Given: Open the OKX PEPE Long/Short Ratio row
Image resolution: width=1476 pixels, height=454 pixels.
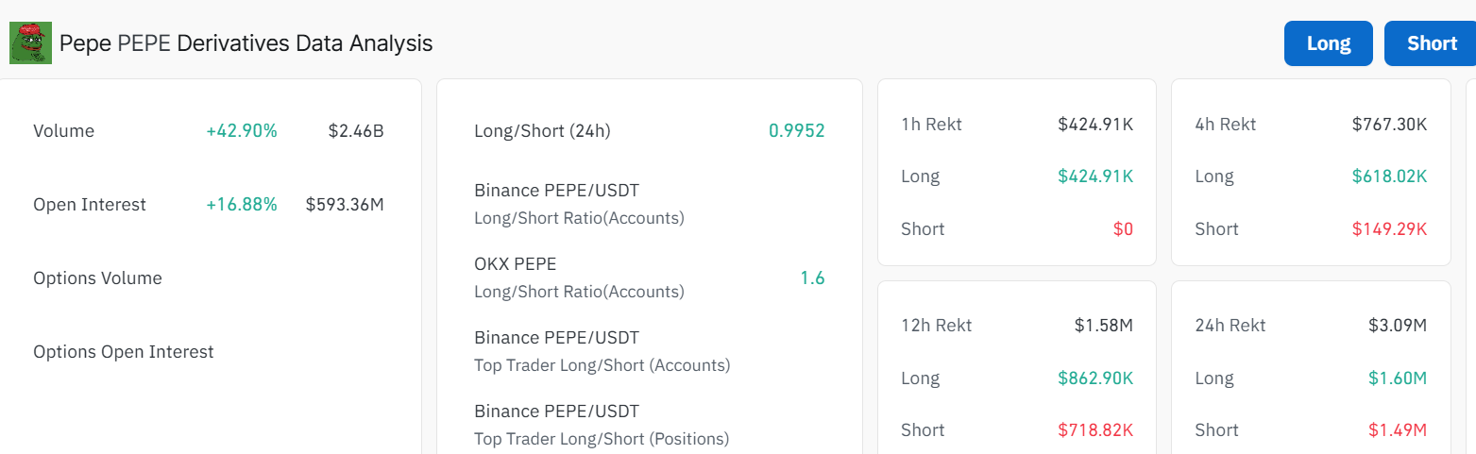Looking at the screenshot, I should coord(650,277).
